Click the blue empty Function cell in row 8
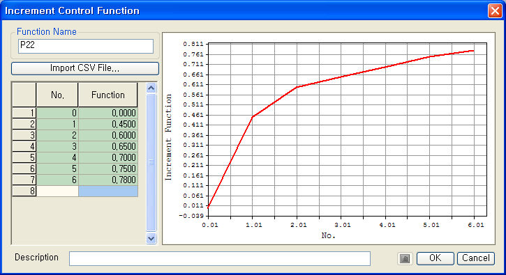This screenshot has width=506, height=275. point(108,191)
